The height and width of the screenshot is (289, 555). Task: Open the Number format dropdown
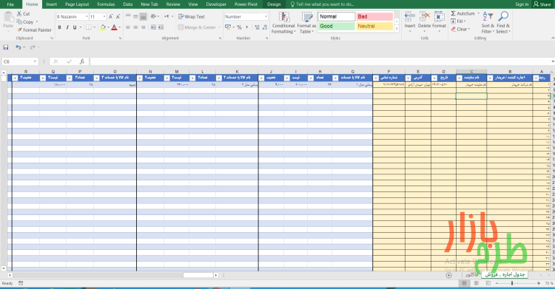tap(266, 16)
